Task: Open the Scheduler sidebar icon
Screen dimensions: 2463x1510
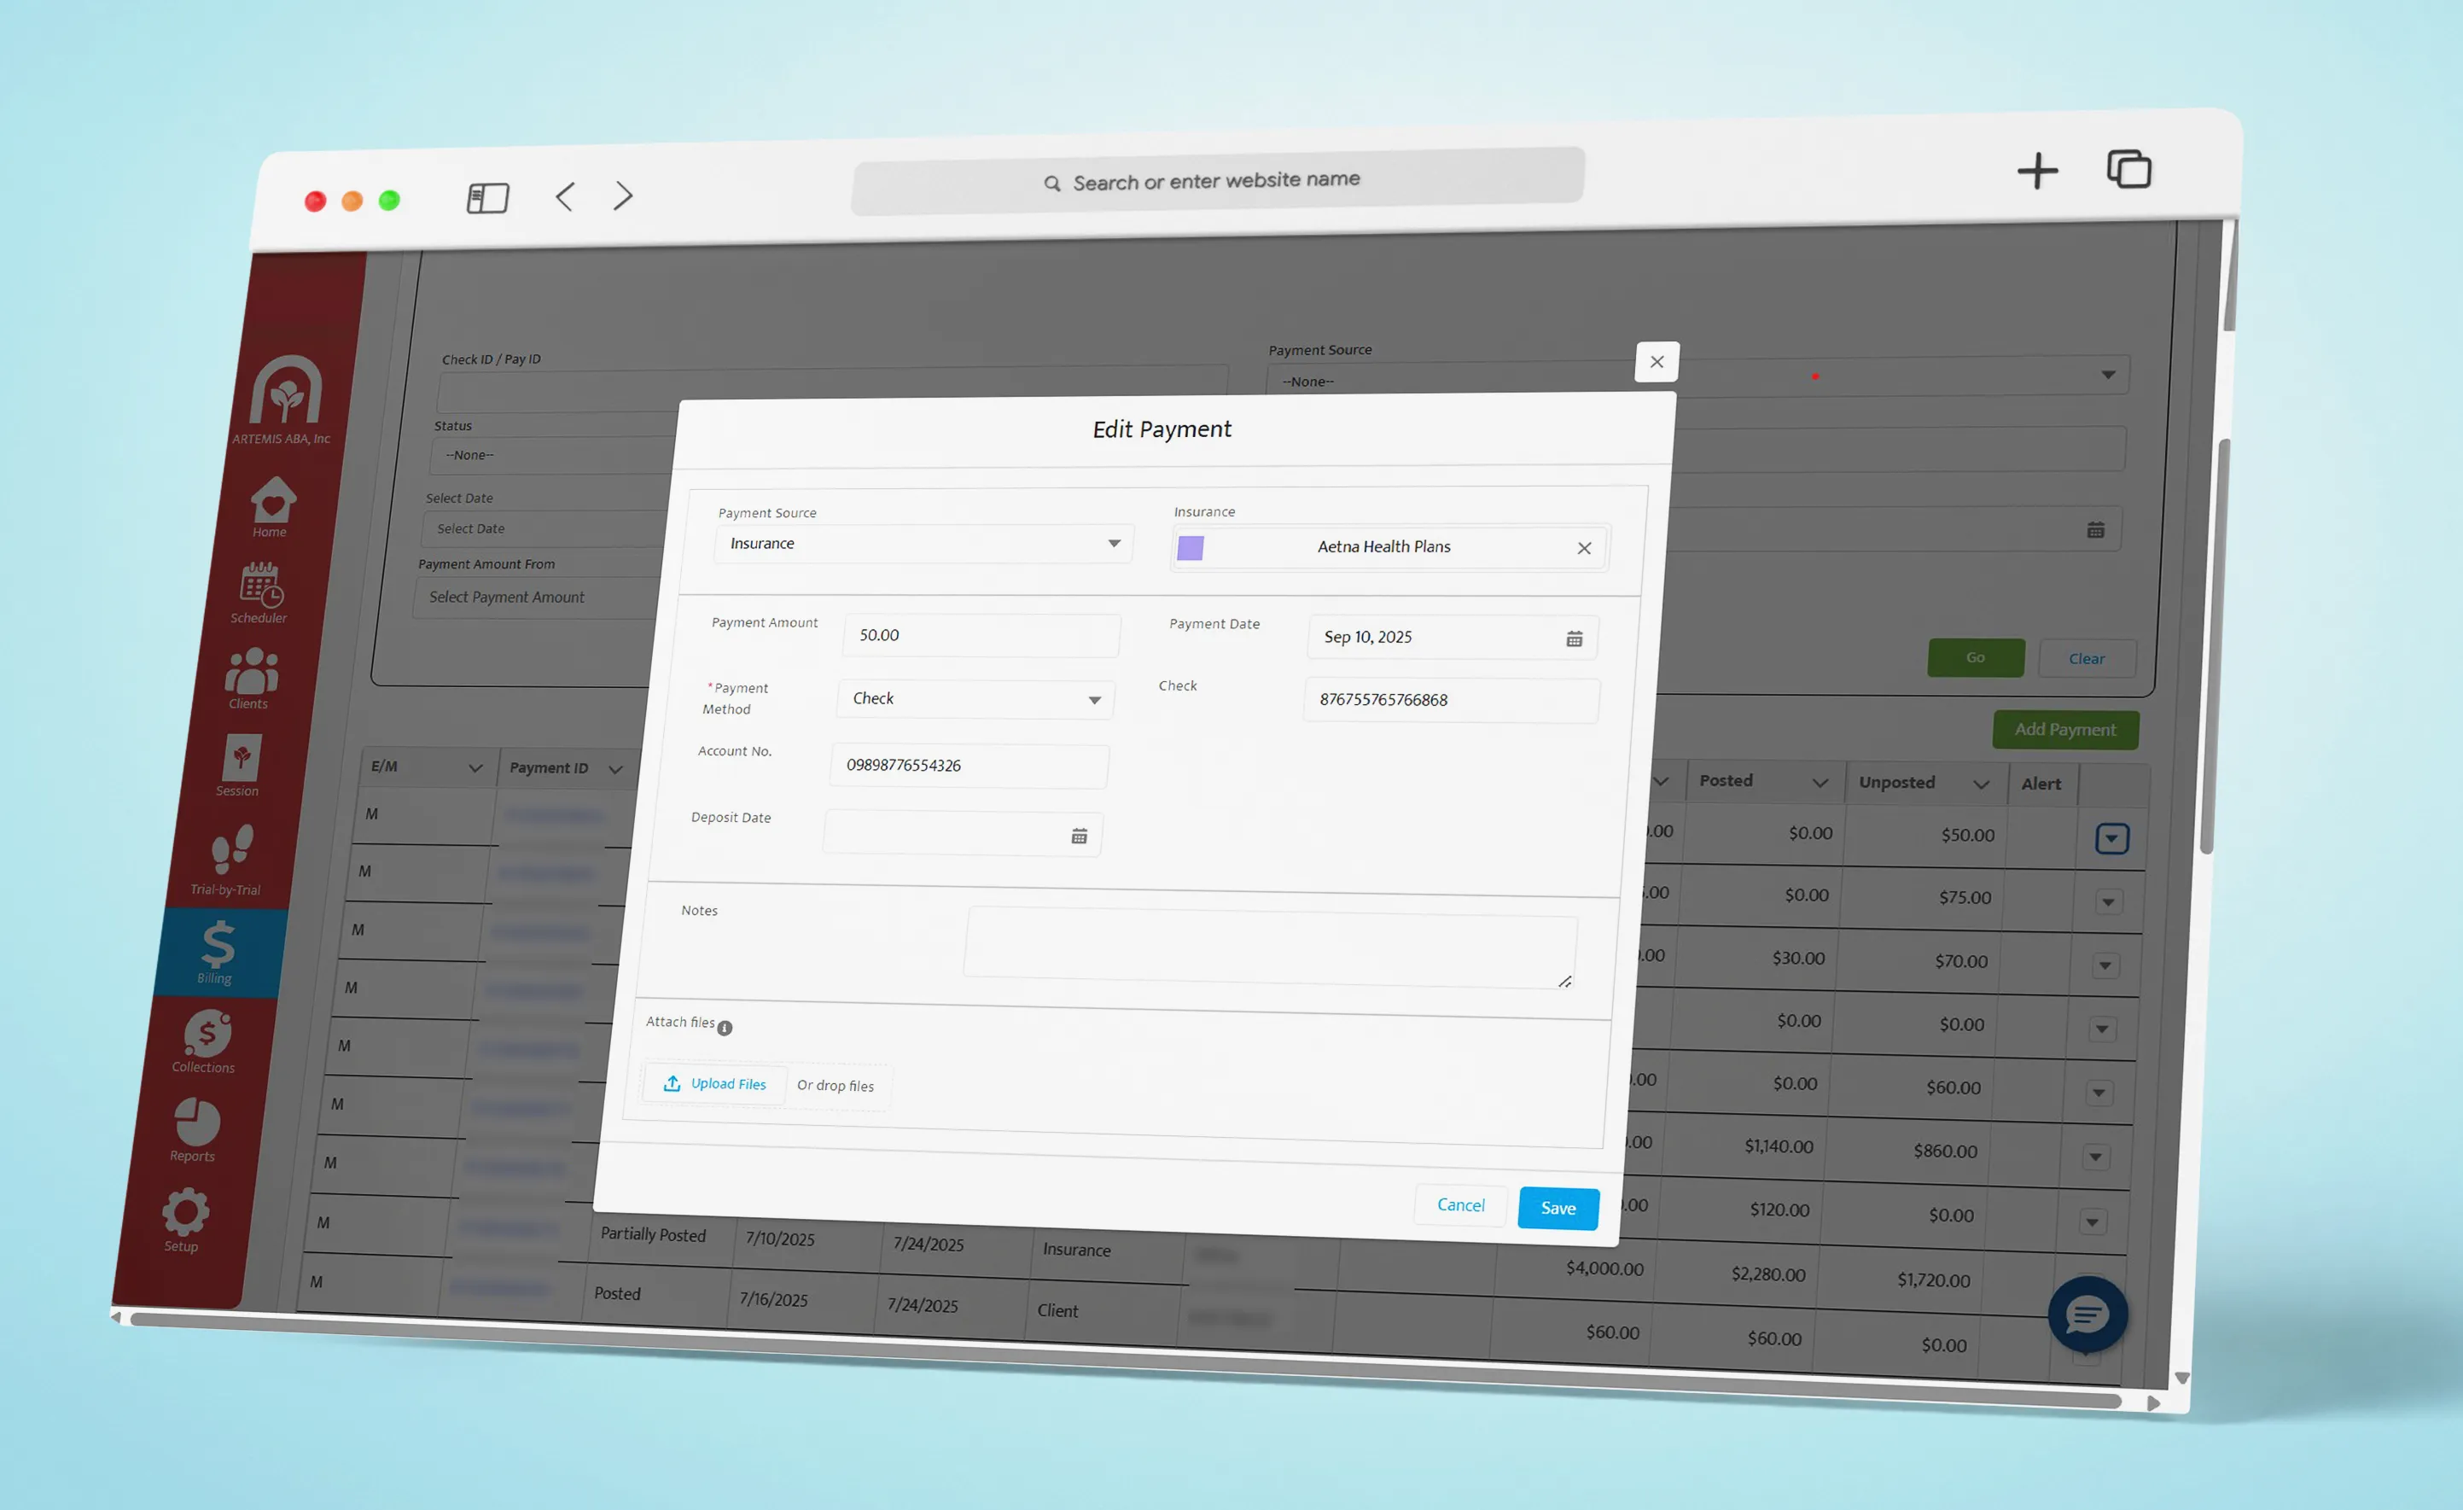Action: [260, 593]
